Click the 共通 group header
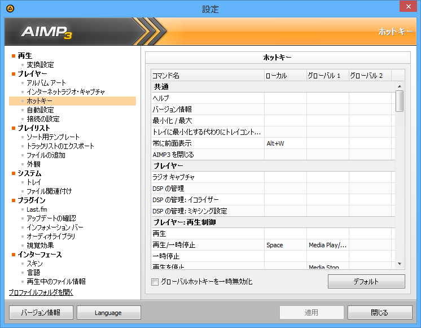 (x=273, y=87)
